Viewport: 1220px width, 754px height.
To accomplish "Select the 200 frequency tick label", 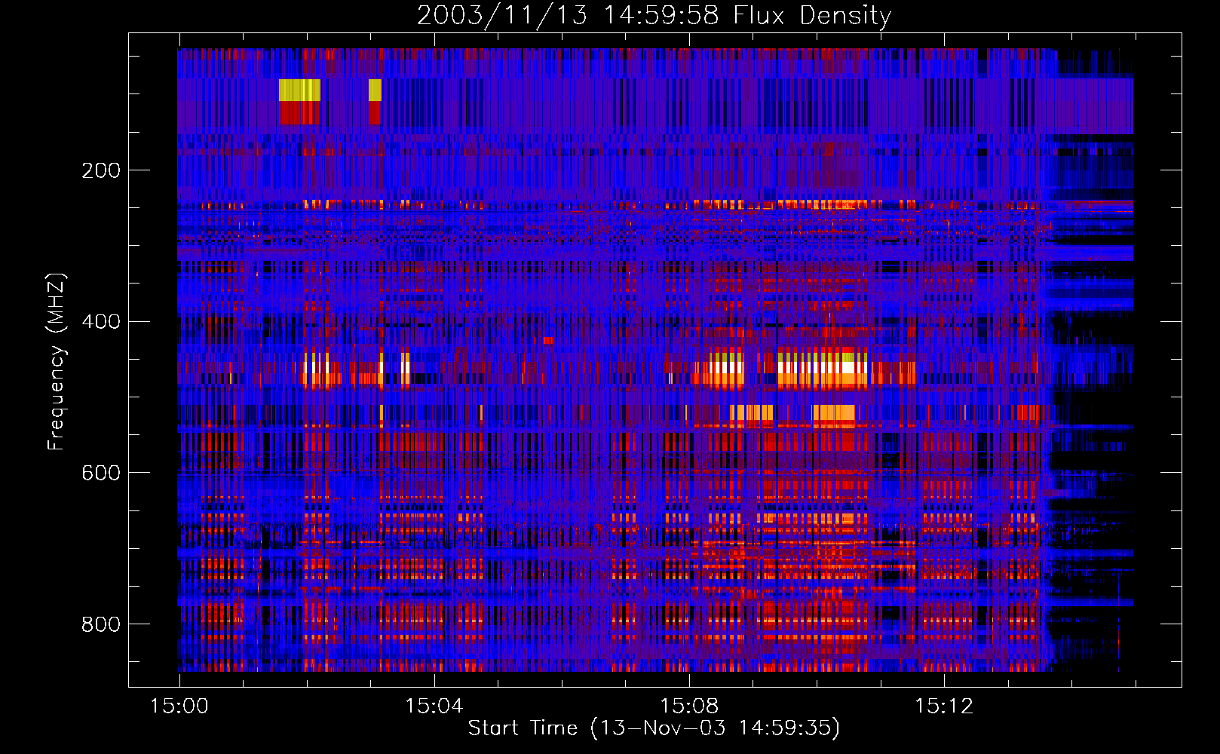I will point(101,170).
